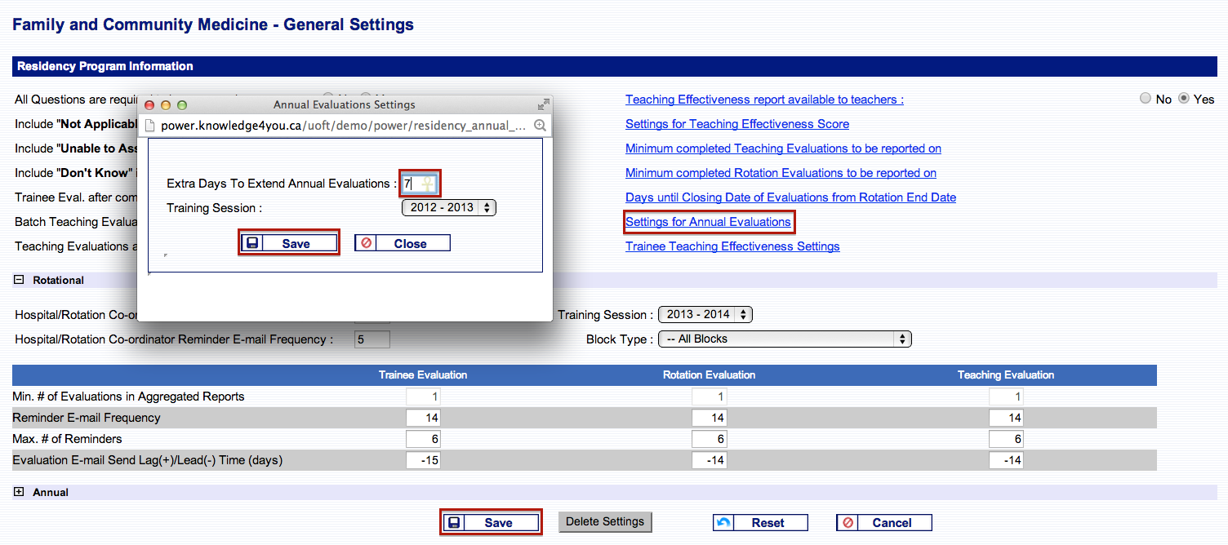Screen dimensions: 1228x545
Task: Collapse the Rotational section
Action: pos(19,280)
